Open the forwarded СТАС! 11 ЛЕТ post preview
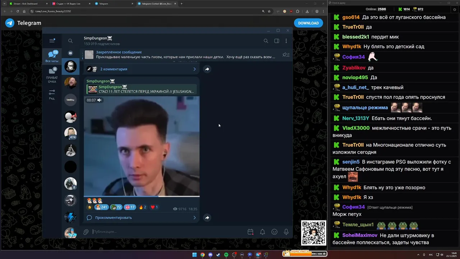Image resolution: width=460 pixels, height=259 pixels. (x=141, y=89)
